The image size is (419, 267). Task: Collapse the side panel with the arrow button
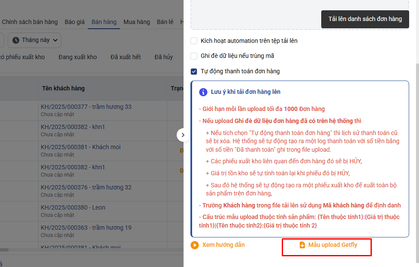(x=183, y=135)
